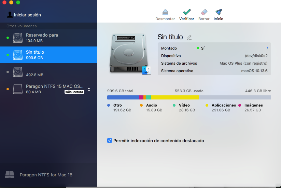
Task: Click the 446.3 GB libre label
Action: pos(258,91)
